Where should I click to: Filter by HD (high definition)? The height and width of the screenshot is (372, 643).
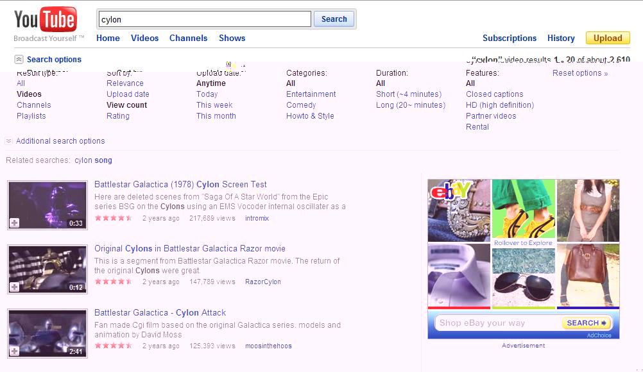tap(500, 105)
